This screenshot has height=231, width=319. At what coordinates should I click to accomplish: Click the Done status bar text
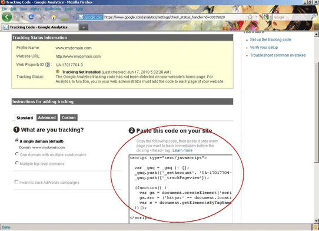6,227
